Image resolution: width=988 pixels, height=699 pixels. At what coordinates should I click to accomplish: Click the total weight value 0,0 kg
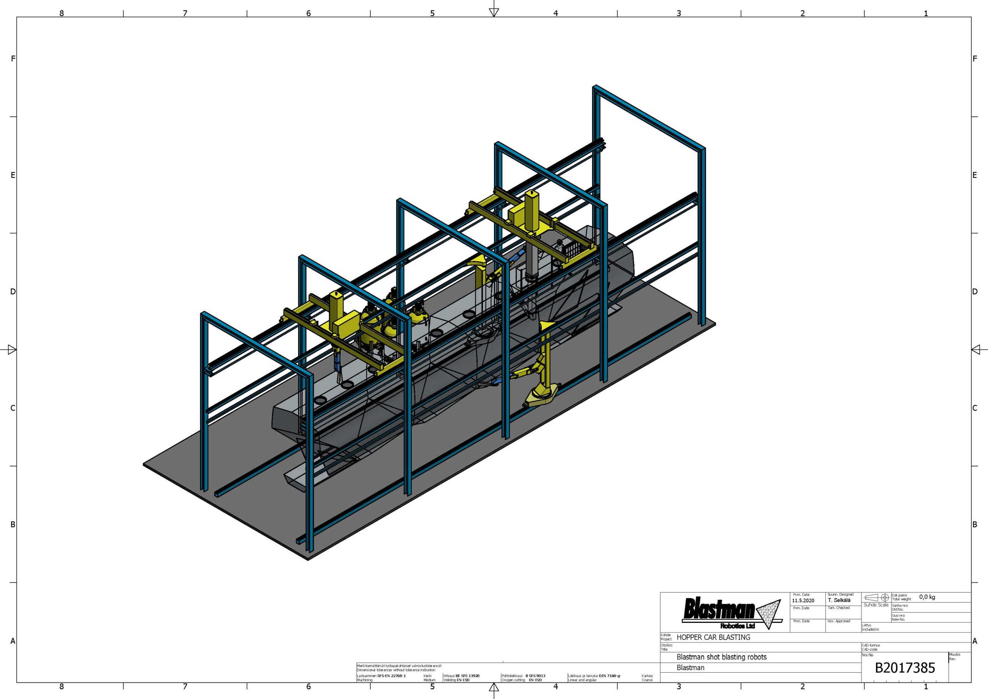[927, 597]
